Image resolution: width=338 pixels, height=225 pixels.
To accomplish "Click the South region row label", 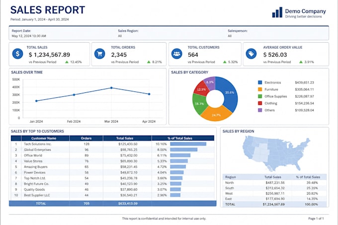I will pyautogui.click(x=229, y=188).
